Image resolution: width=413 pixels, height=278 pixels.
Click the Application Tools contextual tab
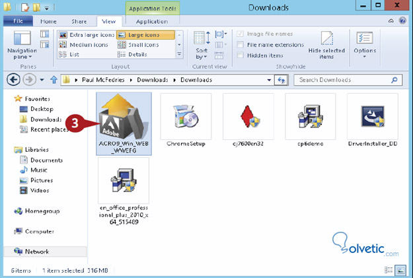(x=153, y=8)
